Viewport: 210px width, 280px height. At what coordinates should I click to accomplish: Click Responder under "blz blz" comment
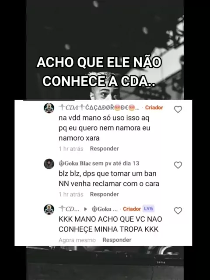104,194
